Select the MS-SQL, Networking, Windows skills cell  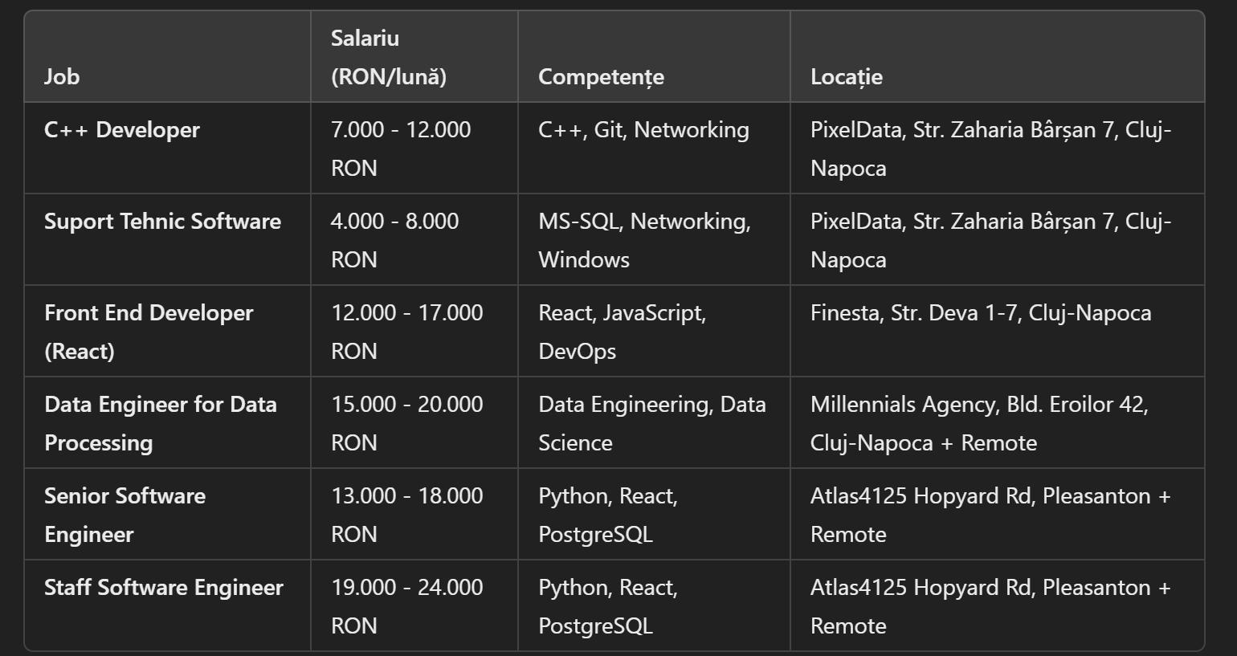(x=644, y=240)
